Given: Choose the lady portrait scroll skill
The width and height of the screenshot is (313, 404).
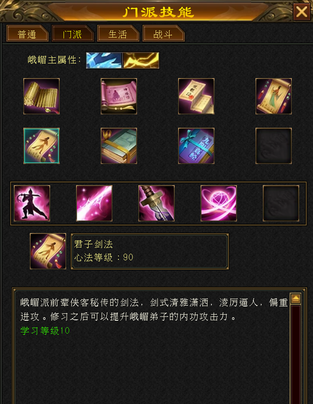Looking at the screenshot, I should (x=273, y=96).
